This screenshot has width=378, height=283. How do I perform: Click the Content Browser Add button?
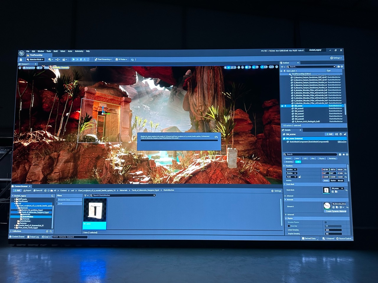pyautogui.click(x=17, y=190)
